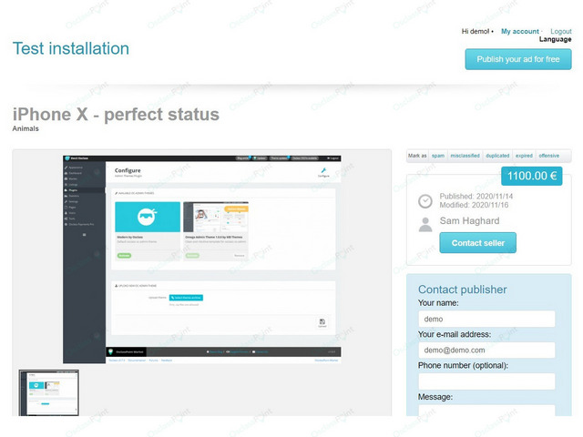Click Publish your ad for free button
The image size is (583, 437).
518,59
